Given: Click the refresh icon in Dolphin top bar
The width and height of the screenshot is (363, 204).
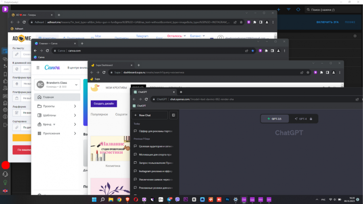Looking at the screenshot, I should pyautogui.click(x=298, y=10).
